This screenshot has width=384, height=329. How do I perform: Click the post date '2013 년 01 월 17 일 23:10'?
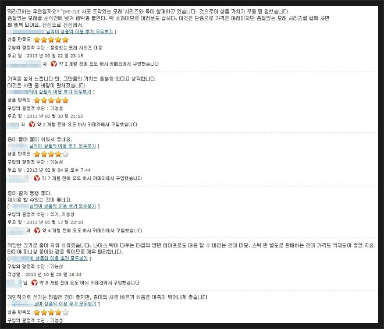pyautogui.click(x=55, y=222)
